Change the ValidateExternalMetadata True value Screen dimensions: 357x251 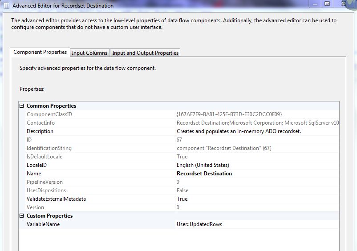point(182,199)
